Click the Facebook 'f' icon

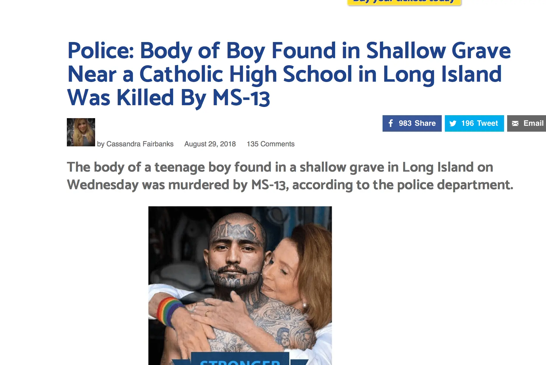click(x=391, y=123)
